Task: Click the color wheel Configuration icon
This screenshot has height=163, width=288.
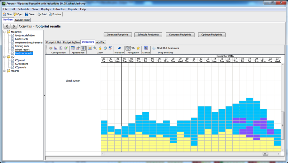Action: click(x=51, y=48)
